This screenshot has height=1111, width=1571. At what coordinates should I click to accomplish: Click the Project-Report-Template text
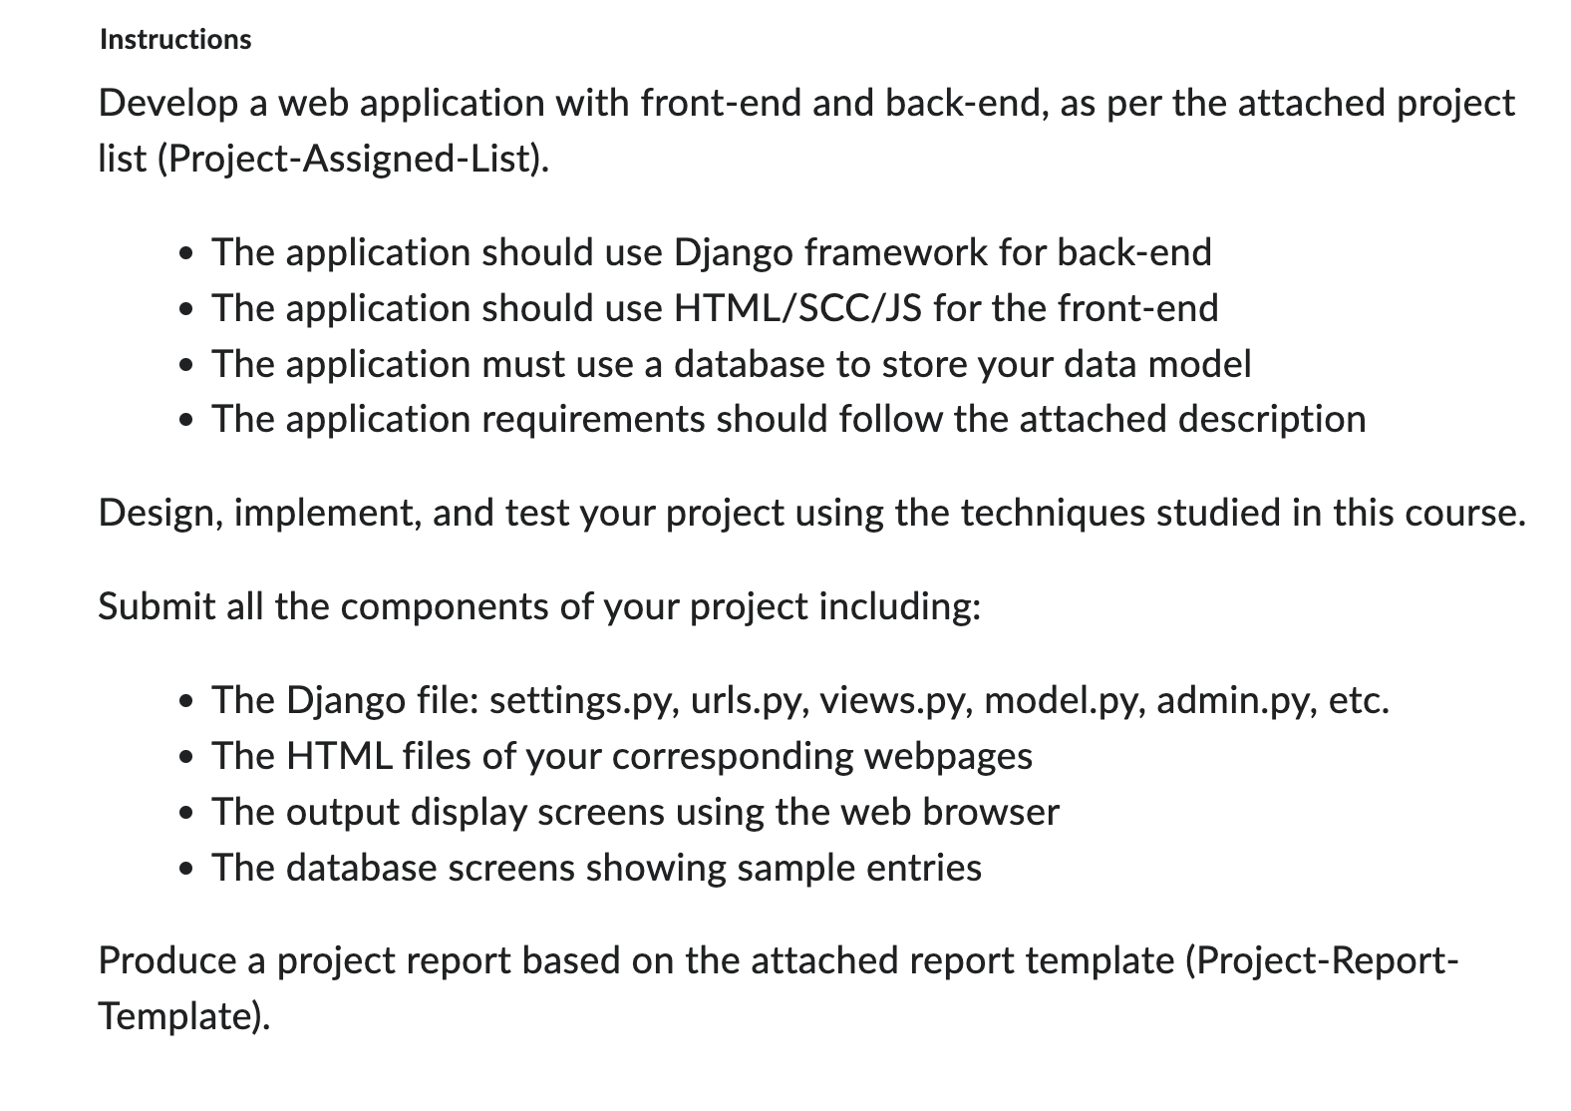[779, 988]
